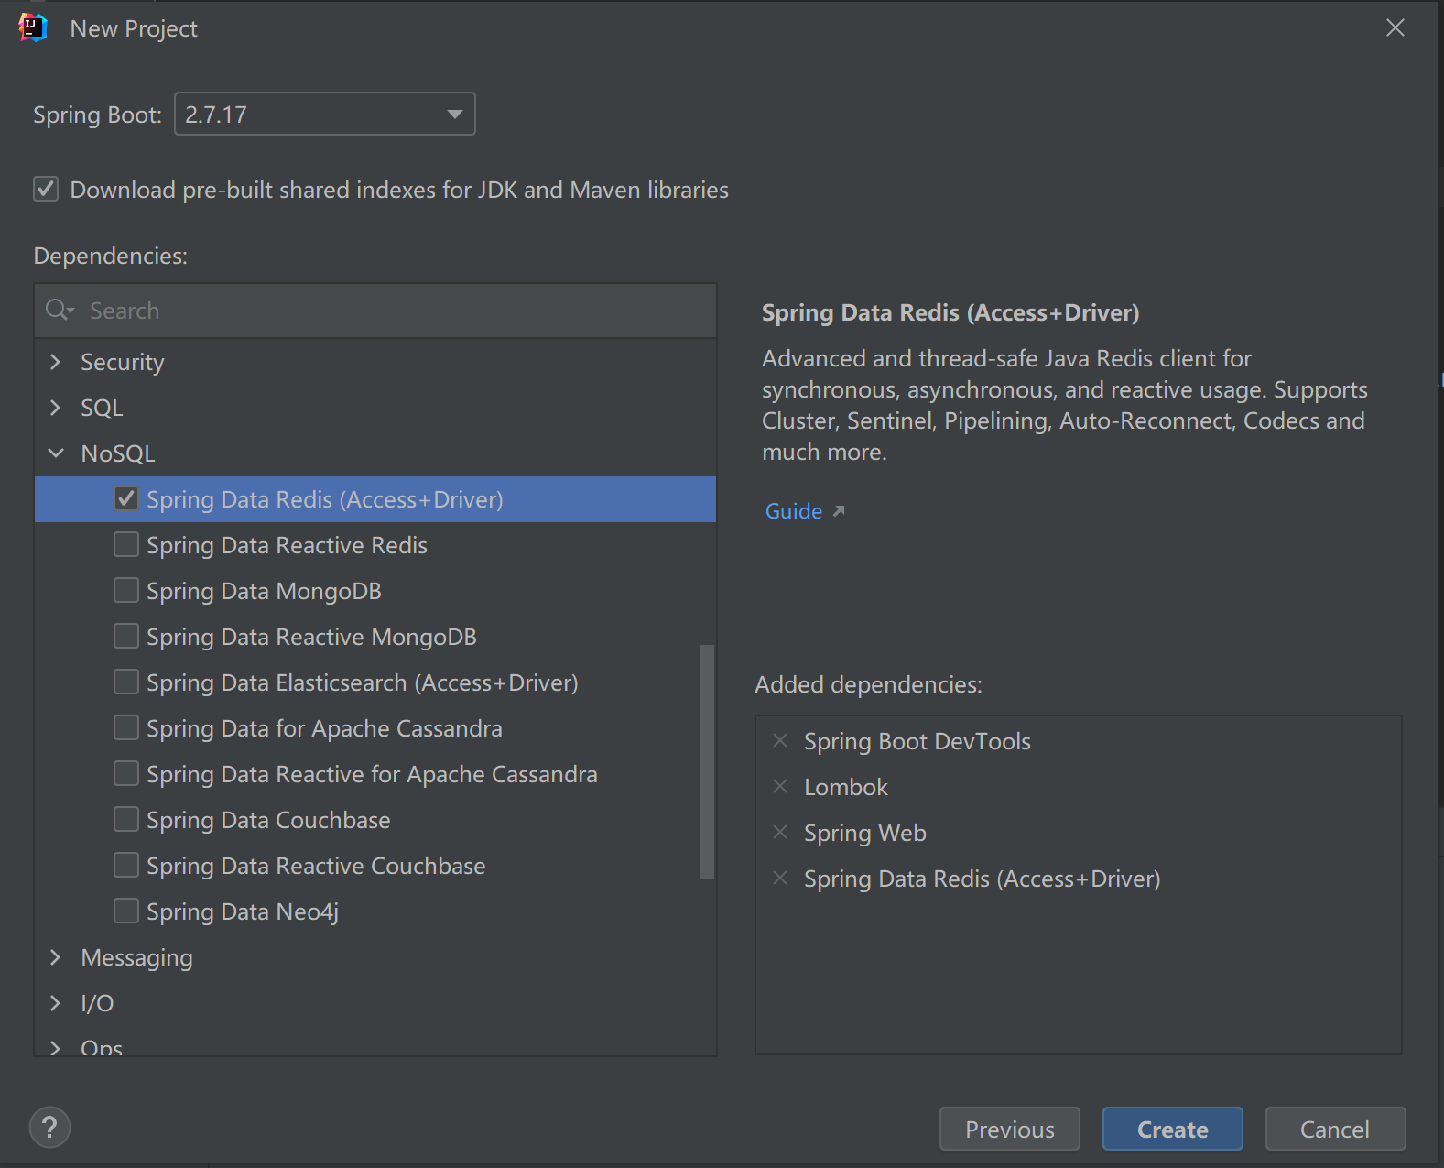
Task: Click the New Project title text
Action: [134, 28]
